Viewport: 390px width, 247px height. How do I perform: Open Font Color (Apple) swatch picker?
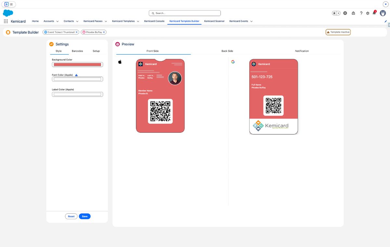[x=77, y=79]
